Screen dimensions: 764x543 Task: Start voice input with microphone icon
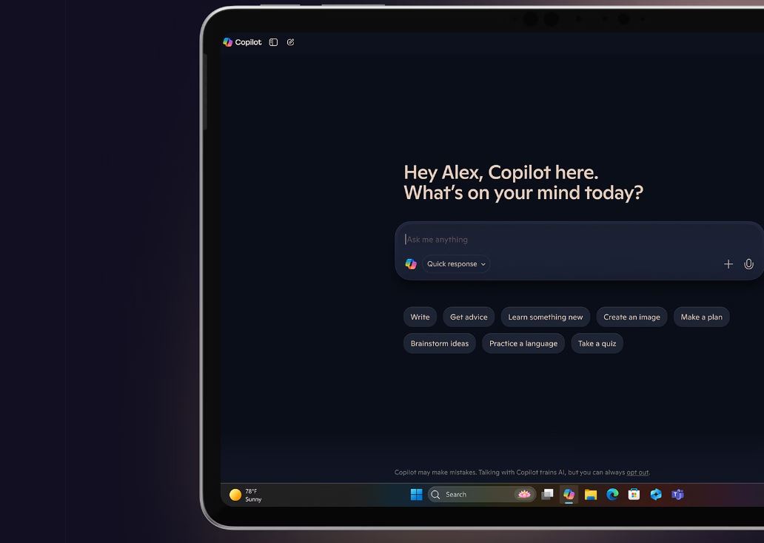(x=749, y=264)
